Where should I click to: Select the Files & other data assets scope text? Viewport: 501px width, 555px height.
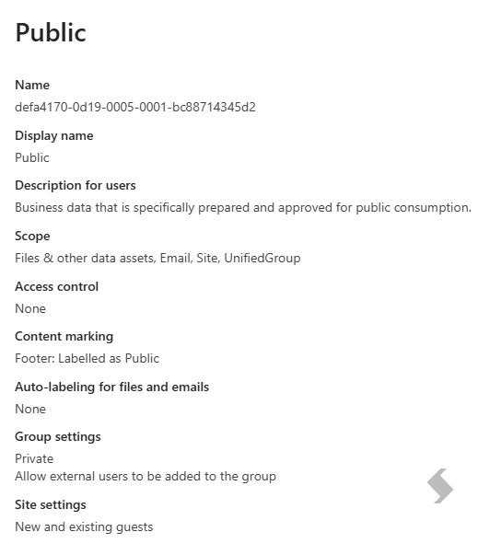(157, 258)
